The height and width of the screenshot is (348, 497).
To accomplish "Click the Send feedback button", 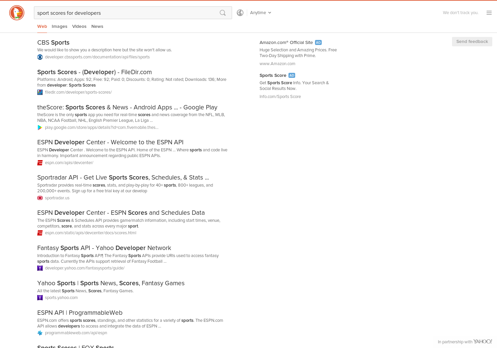I will (472, 42).
